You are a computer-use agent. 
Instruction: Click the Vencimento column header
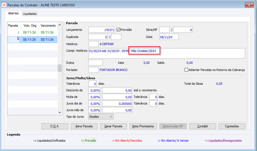48,26
